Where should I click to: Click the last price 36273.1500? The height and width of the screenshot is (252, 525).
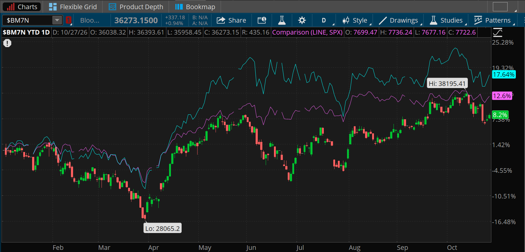[x=136, y=20]
